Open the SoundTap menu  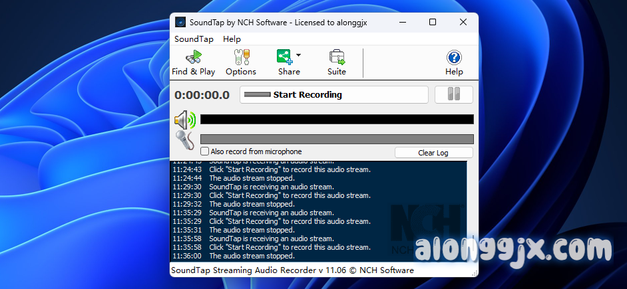point(194,39)
